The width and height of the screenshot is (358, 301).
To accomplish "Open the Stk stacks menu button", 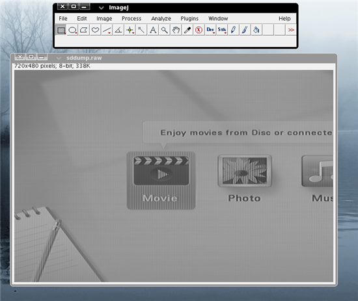I will (222, 30).
